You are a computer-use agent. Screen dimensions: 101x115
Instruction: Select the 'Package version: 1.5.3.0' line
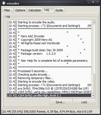click(49, 54)
